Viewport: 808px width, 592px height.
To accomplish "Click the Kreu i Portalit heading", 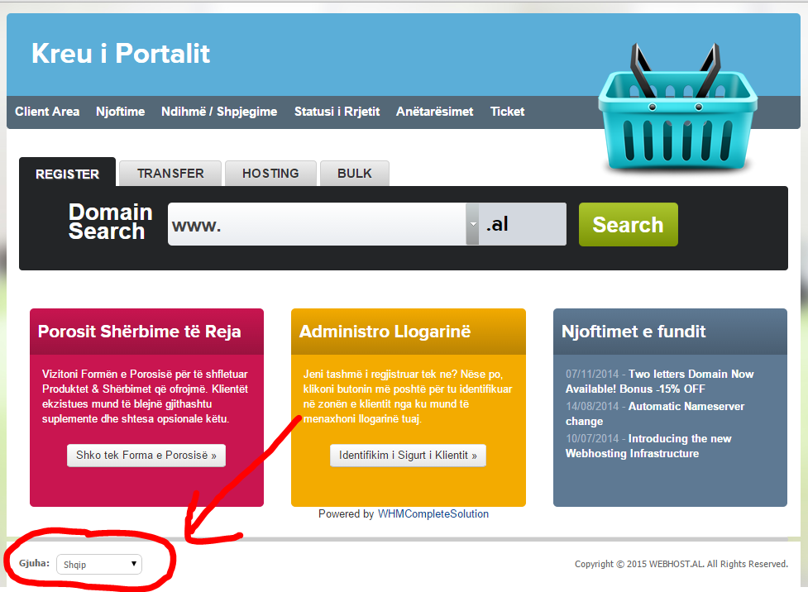I will click(121, 54).
